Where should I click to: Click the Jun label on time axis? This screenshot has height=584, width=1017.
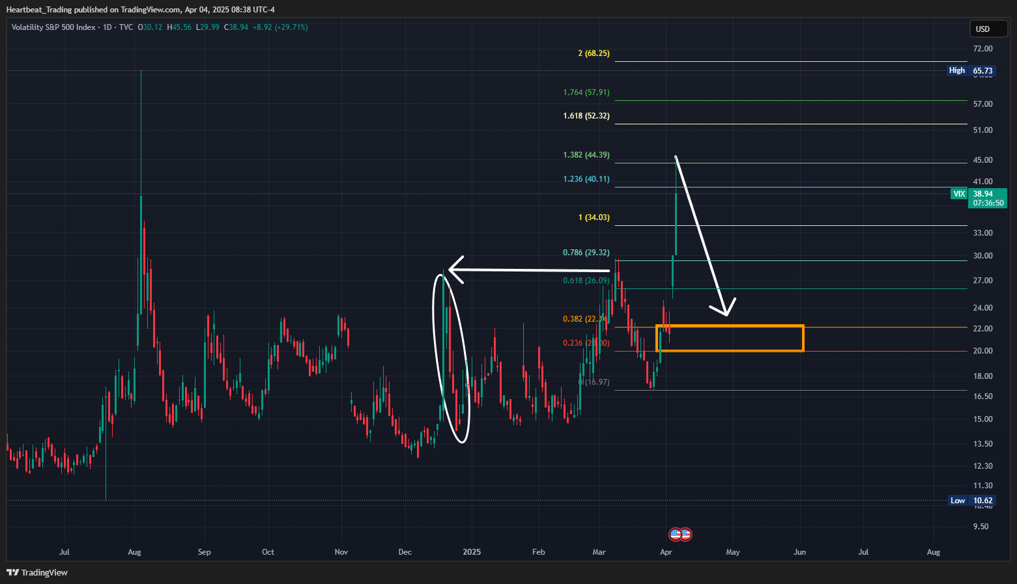tap(799, 552)
